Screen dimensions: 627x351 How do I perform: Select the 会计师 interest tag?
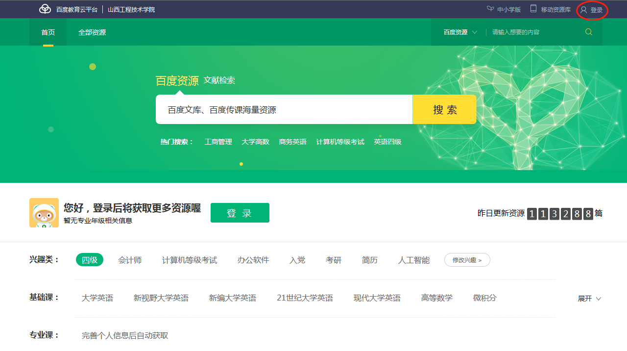tap(130, 260)
